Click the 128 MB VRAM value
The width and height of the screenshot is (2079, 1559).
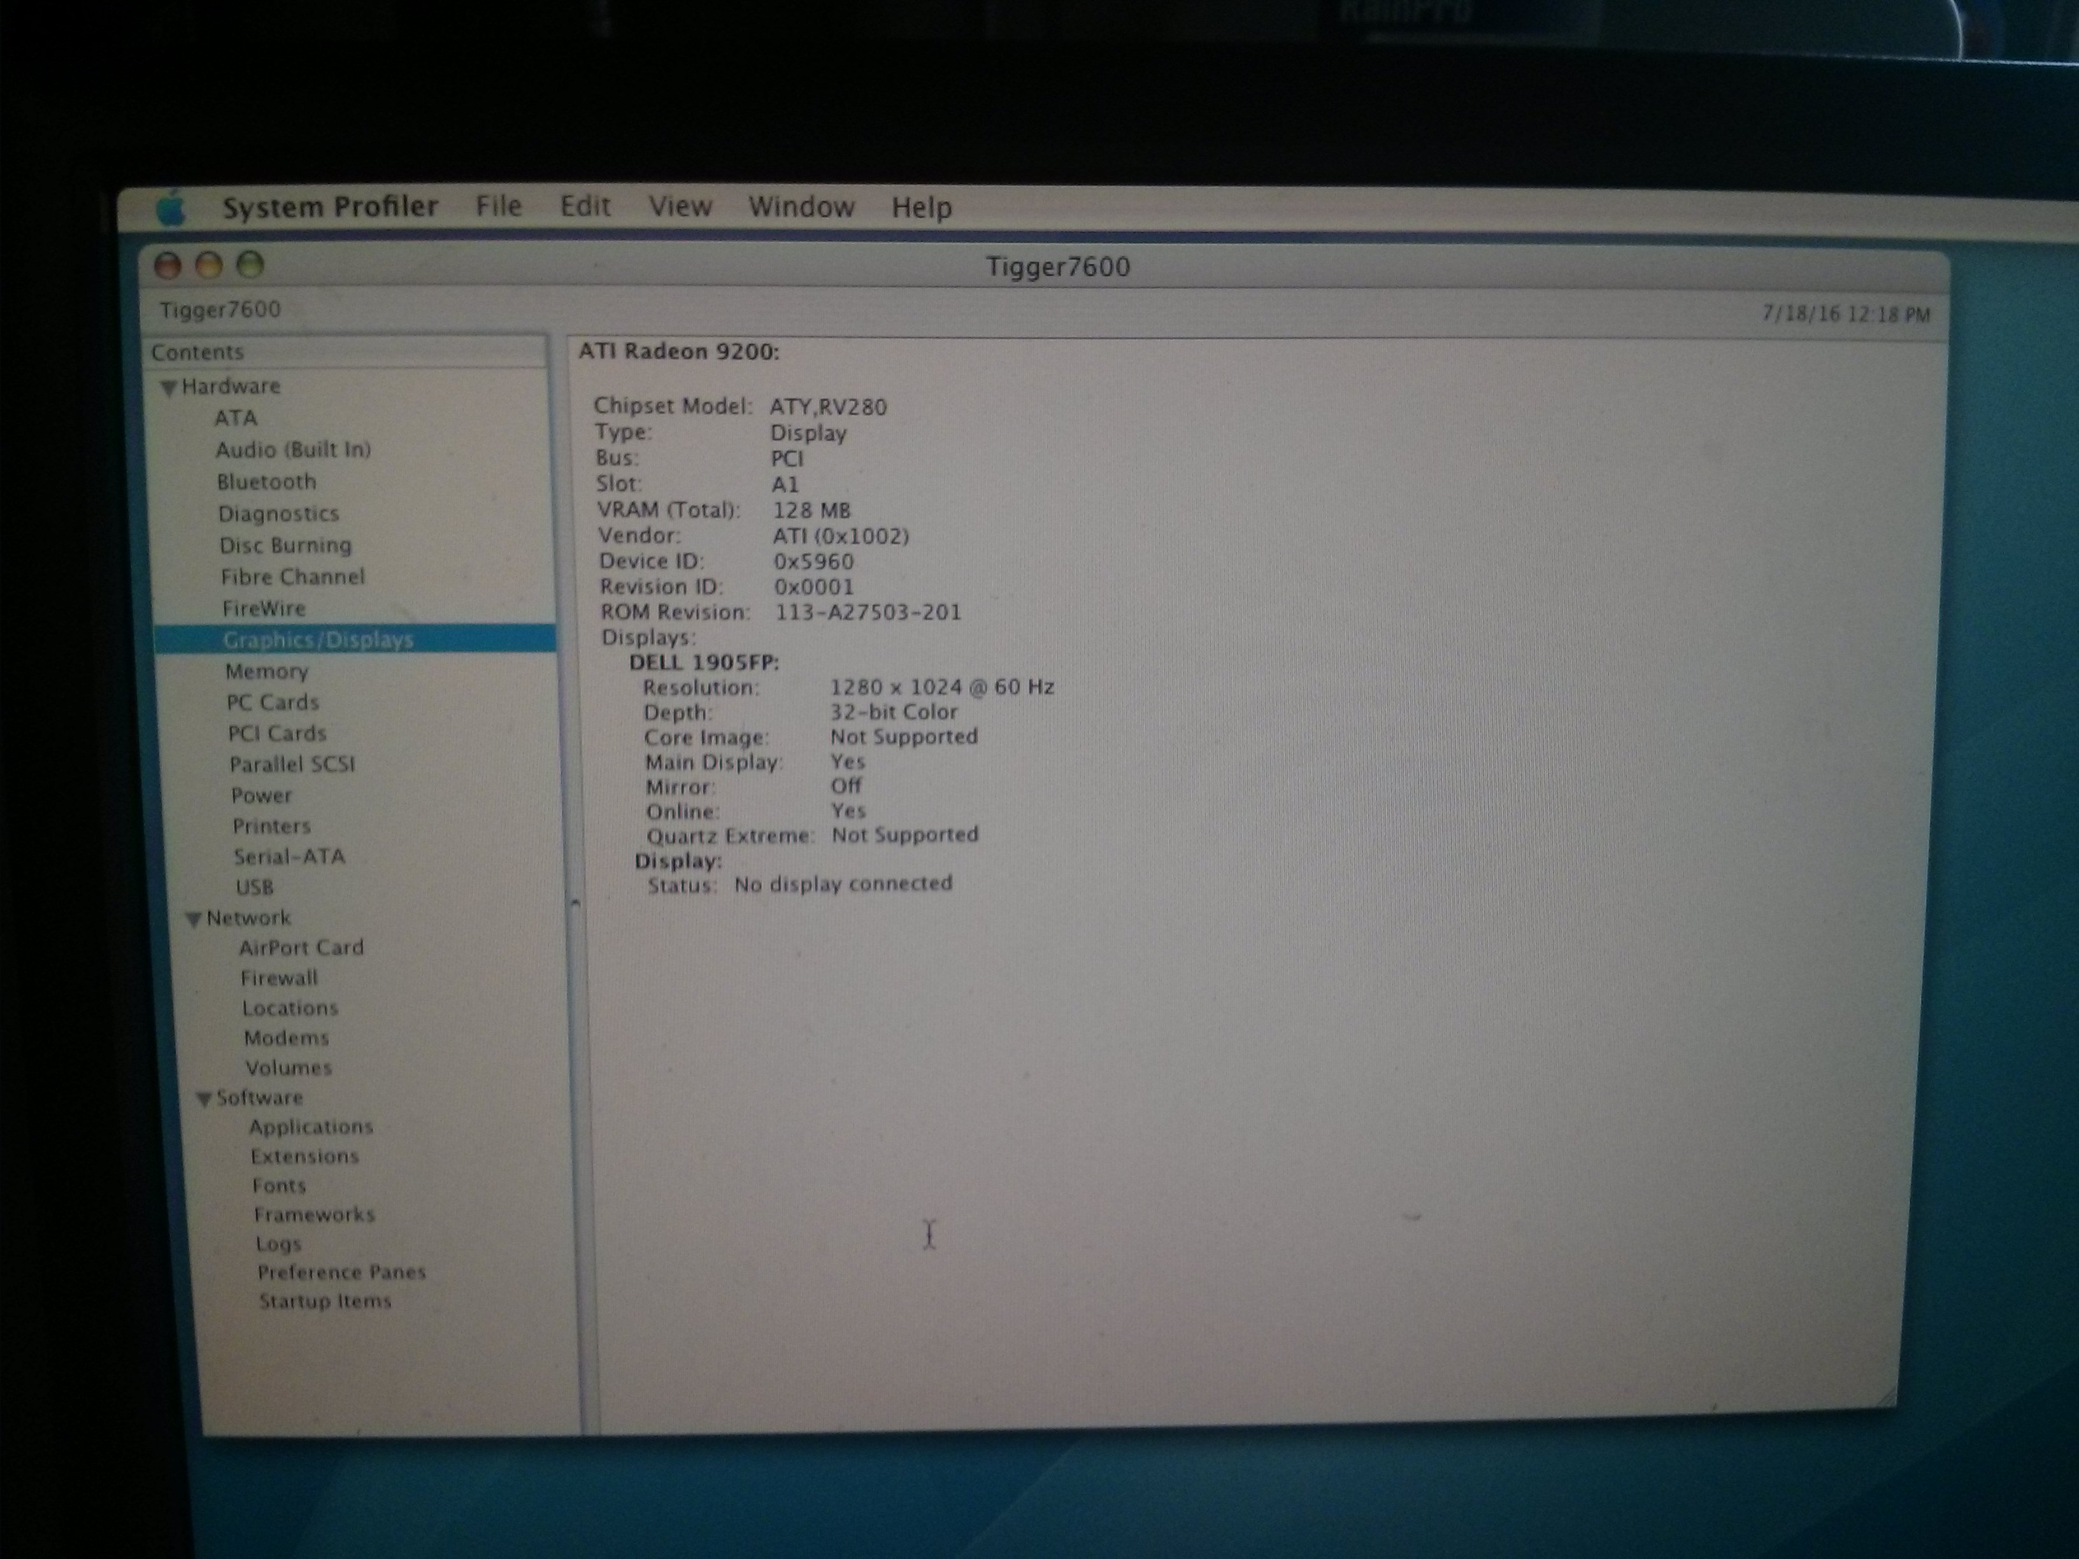pos(811,510)
